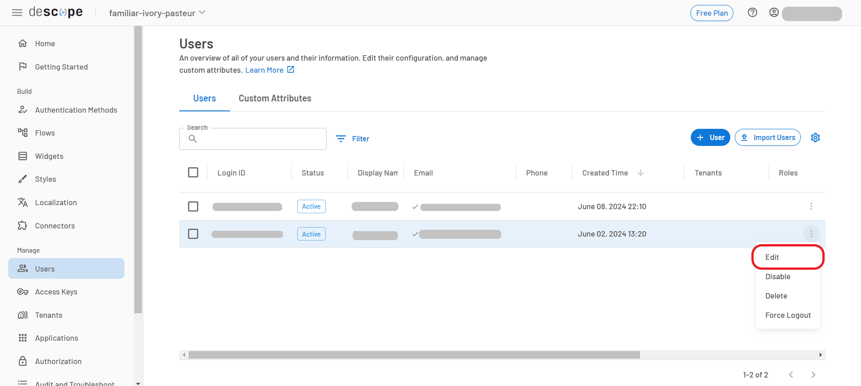Screen dimensions: 861x386
Task: Select Users in Manage sidebar section
Action: coord(66,268)
